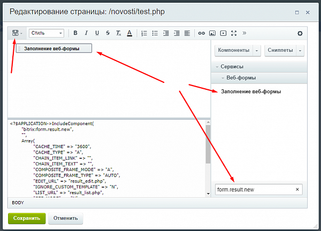Click the code pane scrollbar thumb
This screenshot has width=321, height=231.
pyautogui.click(x=208, y=144)
